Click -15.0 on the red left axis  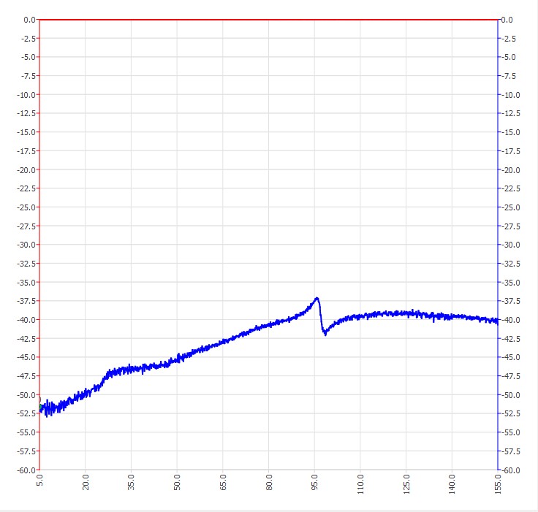pos(26,132)
